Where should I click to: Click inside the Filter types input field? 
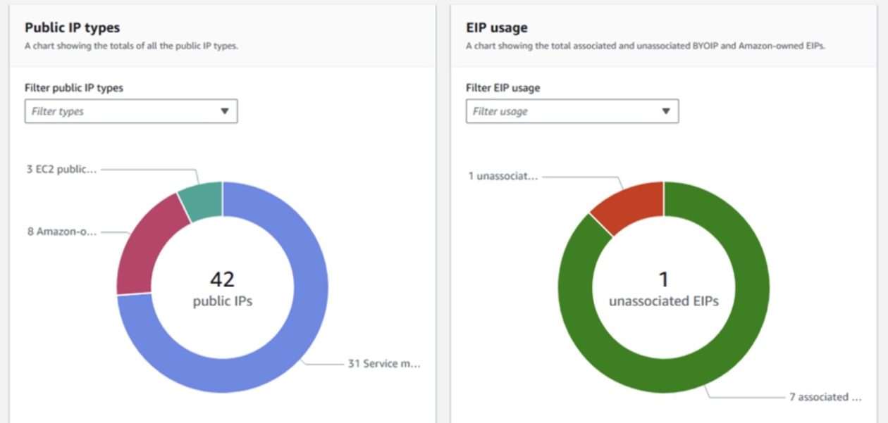(x=106, y=111)
